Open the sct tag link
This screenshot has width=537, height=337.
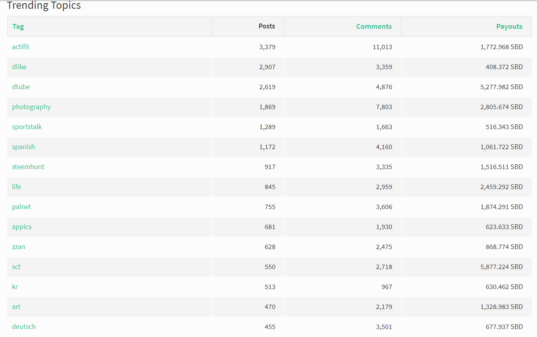pos(16,267)
